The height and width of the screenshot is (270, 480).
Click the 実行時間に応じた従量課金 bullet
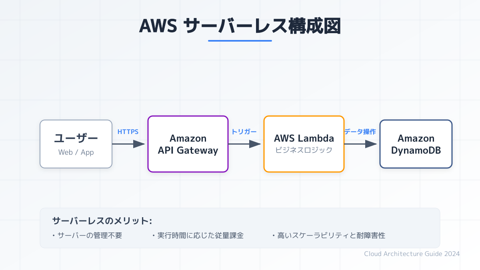(x=198, y=236)
